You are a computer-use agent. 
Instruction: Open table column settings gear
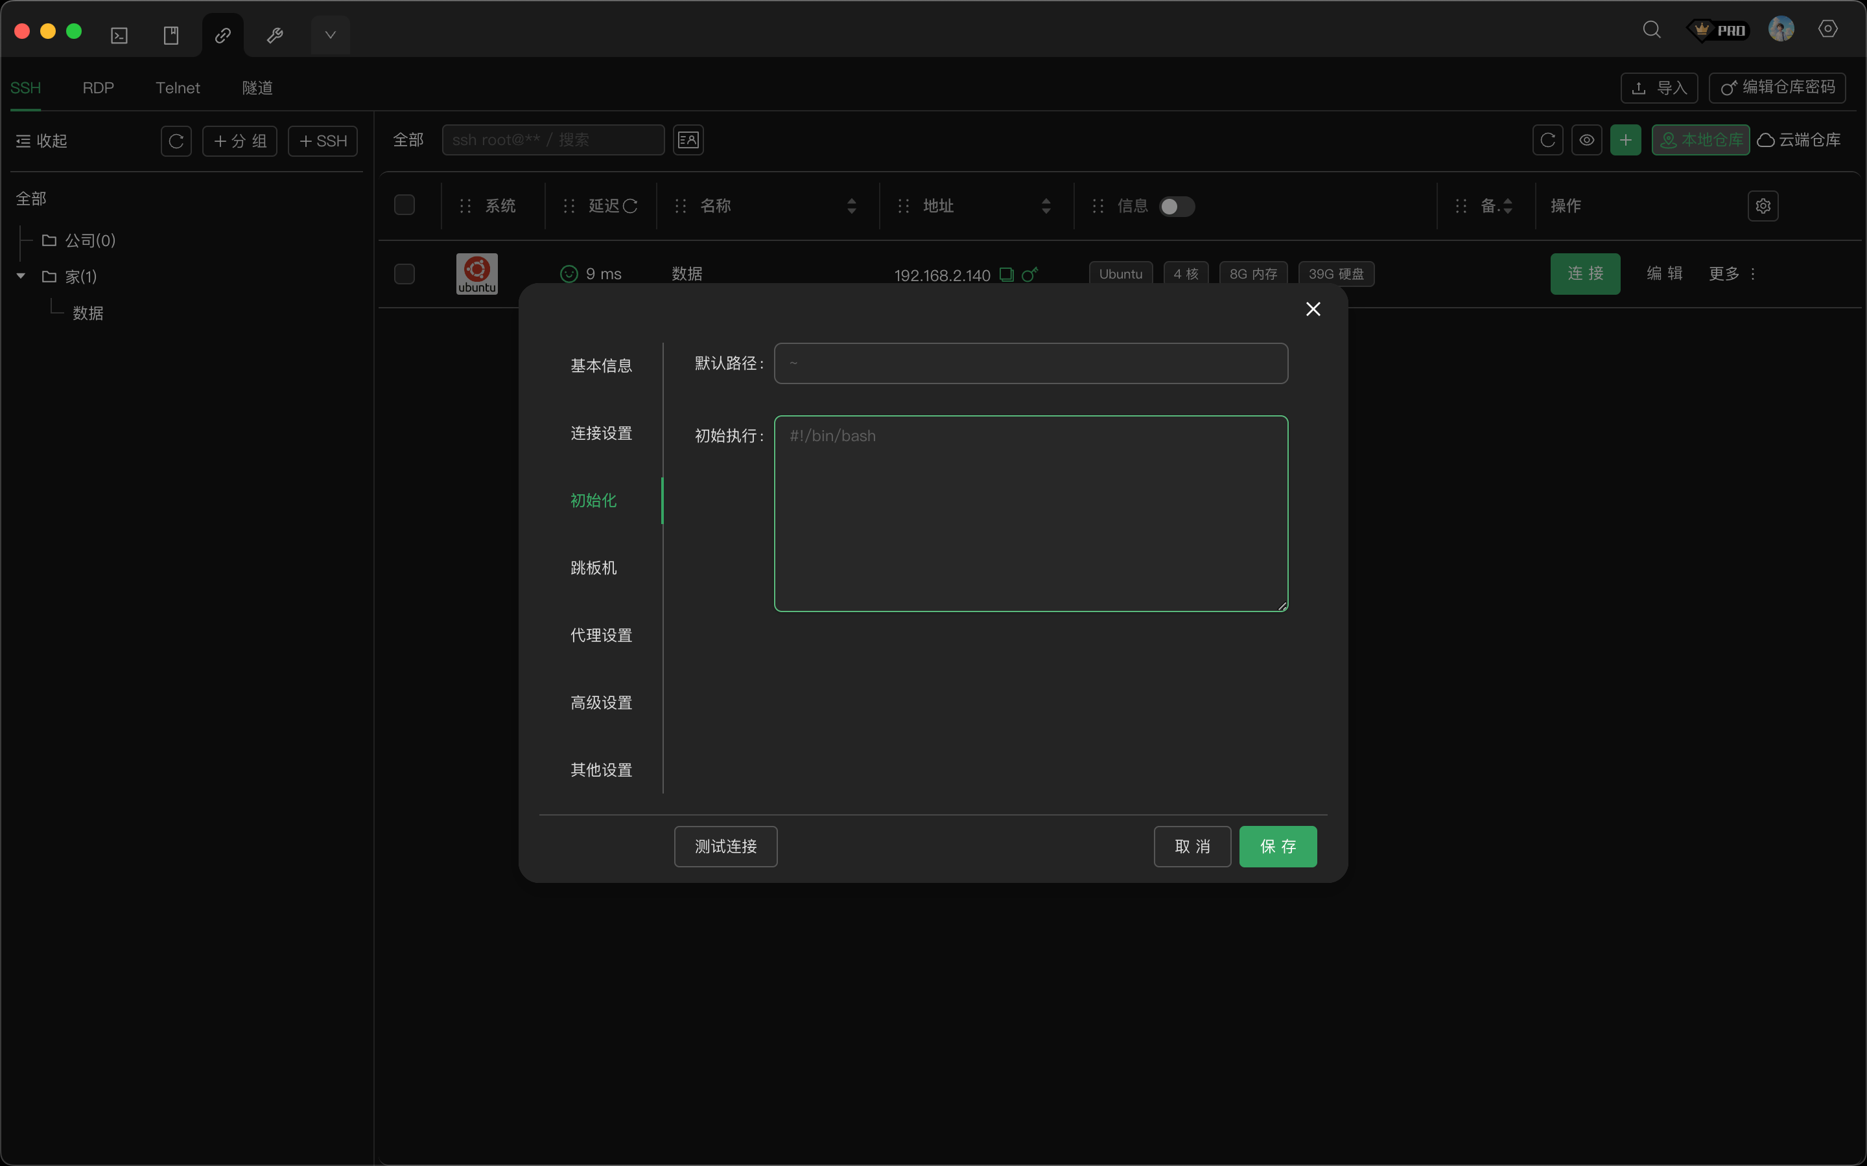1763,206
